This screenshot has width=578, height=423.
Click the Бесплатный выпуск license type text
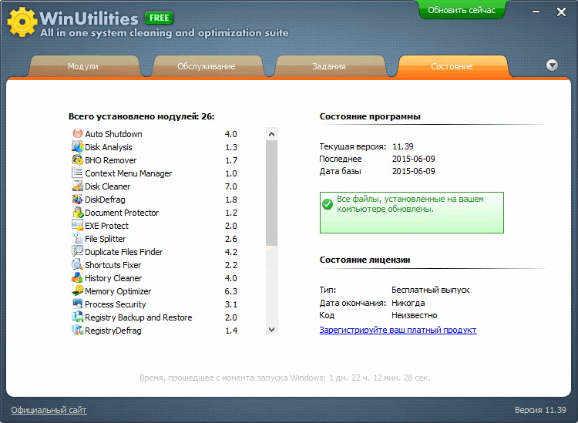[431, 290]
